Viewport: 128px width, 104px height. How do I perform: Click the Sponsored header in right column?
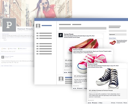pyautogui.click(x=118, y=34)
